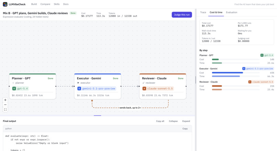
Task: Zoom out the canvas with minus button
Action: click(5, 105)
